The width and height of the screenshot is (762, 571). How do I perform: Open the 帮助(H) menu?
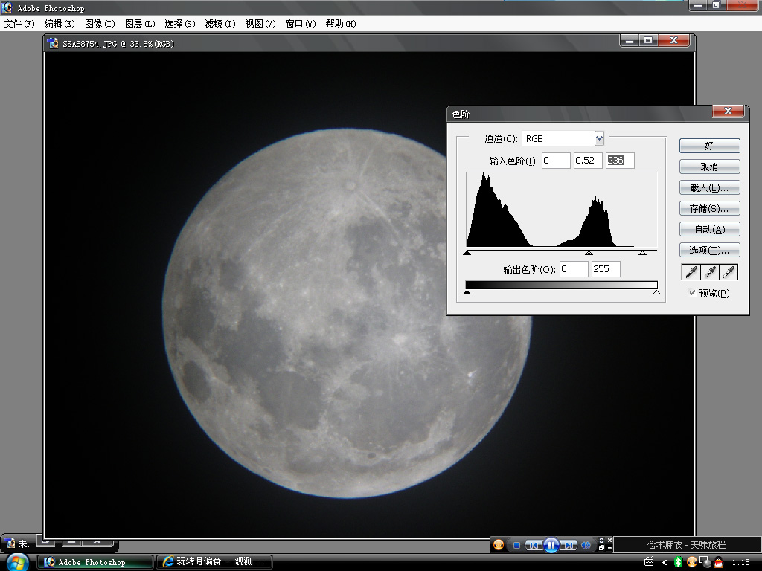341,24
